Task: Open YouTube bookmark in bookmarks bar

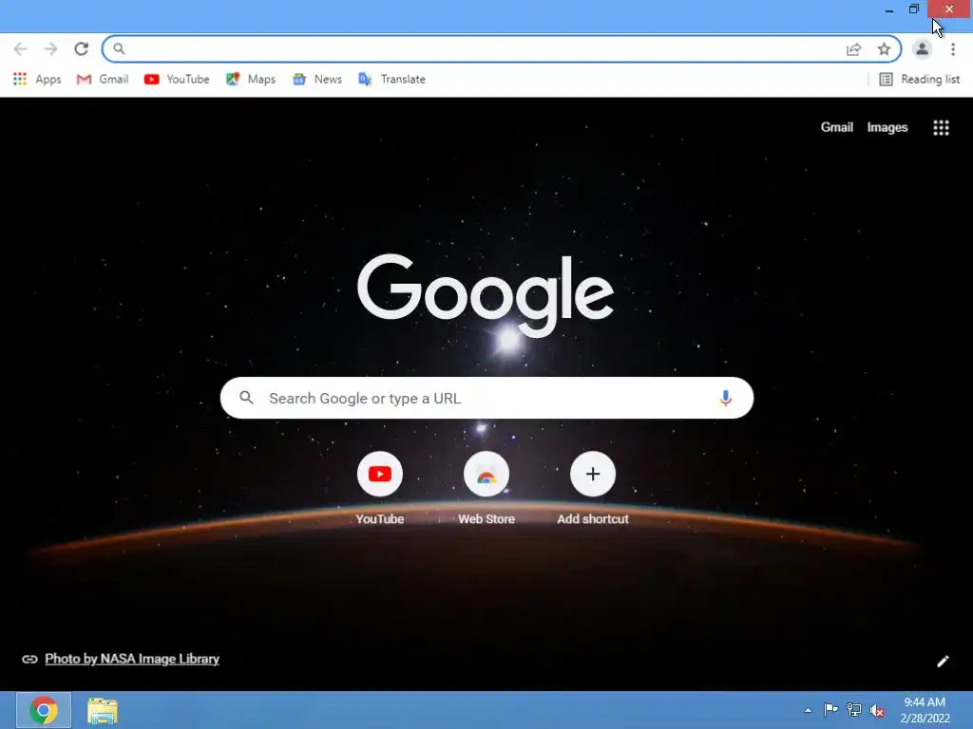Action: click(x=177, y=80)
